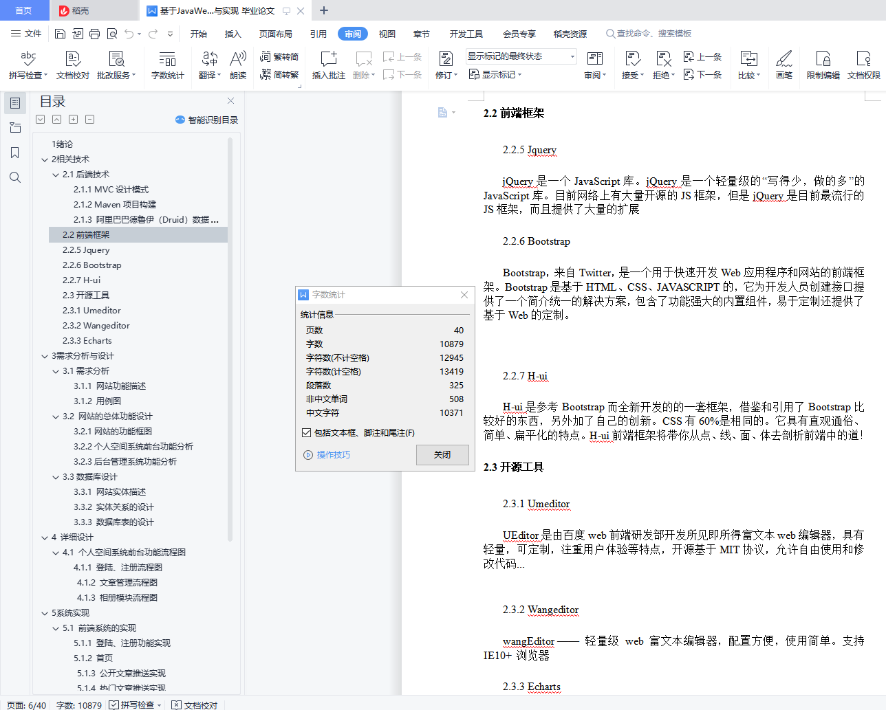Open the 文件 menu
The height and width of the screenshot is (710, 886).
[x=26, y=34]
